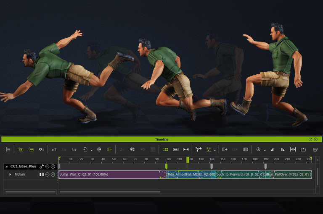Click the circled X on CC3_Base_Plus track

coord(53,167)
